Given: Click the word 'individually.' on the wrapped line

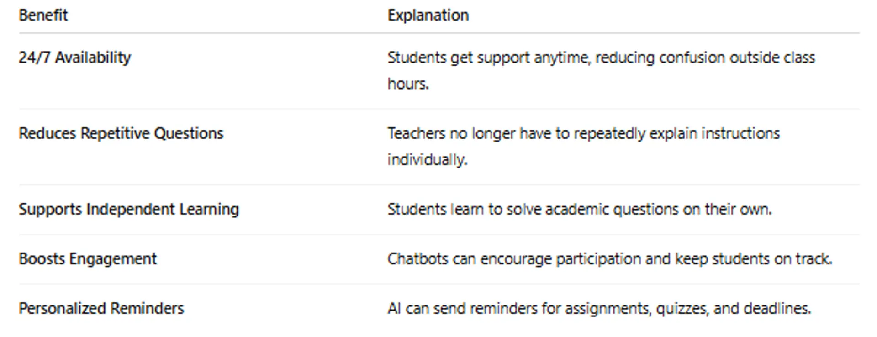Looking at the screenshot, I should tap(428, 160).
